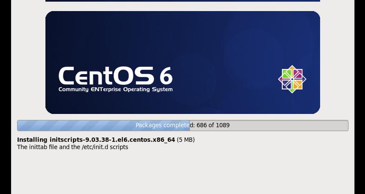Click the CentOS pinwheel logo icon
Image resolution: width=365 pixels, height=194 pixels.
click(292, 79)
